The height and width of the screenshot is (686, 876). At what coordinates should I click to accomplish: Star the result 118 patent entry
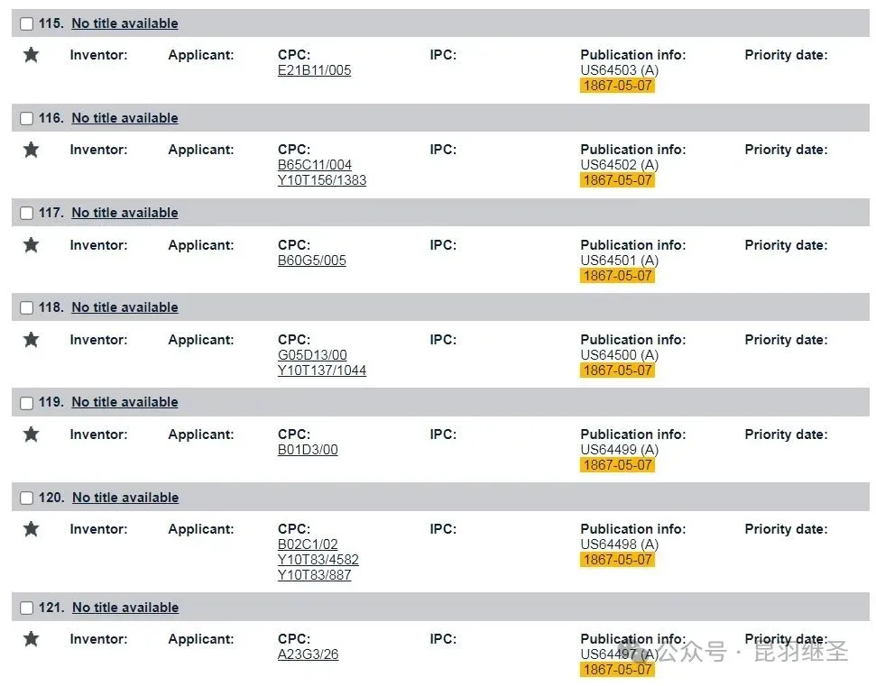click(31, 340)
